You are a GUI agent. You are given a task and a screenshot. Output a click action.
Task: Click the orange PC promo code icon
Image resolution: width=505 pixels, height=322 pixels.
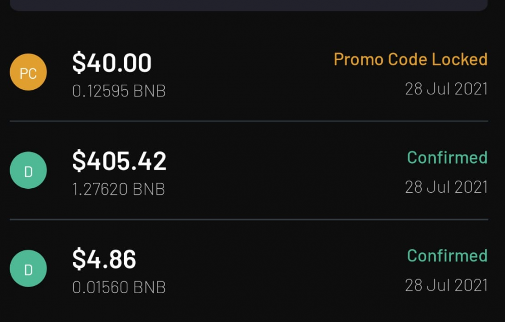(x=28, y=72)
